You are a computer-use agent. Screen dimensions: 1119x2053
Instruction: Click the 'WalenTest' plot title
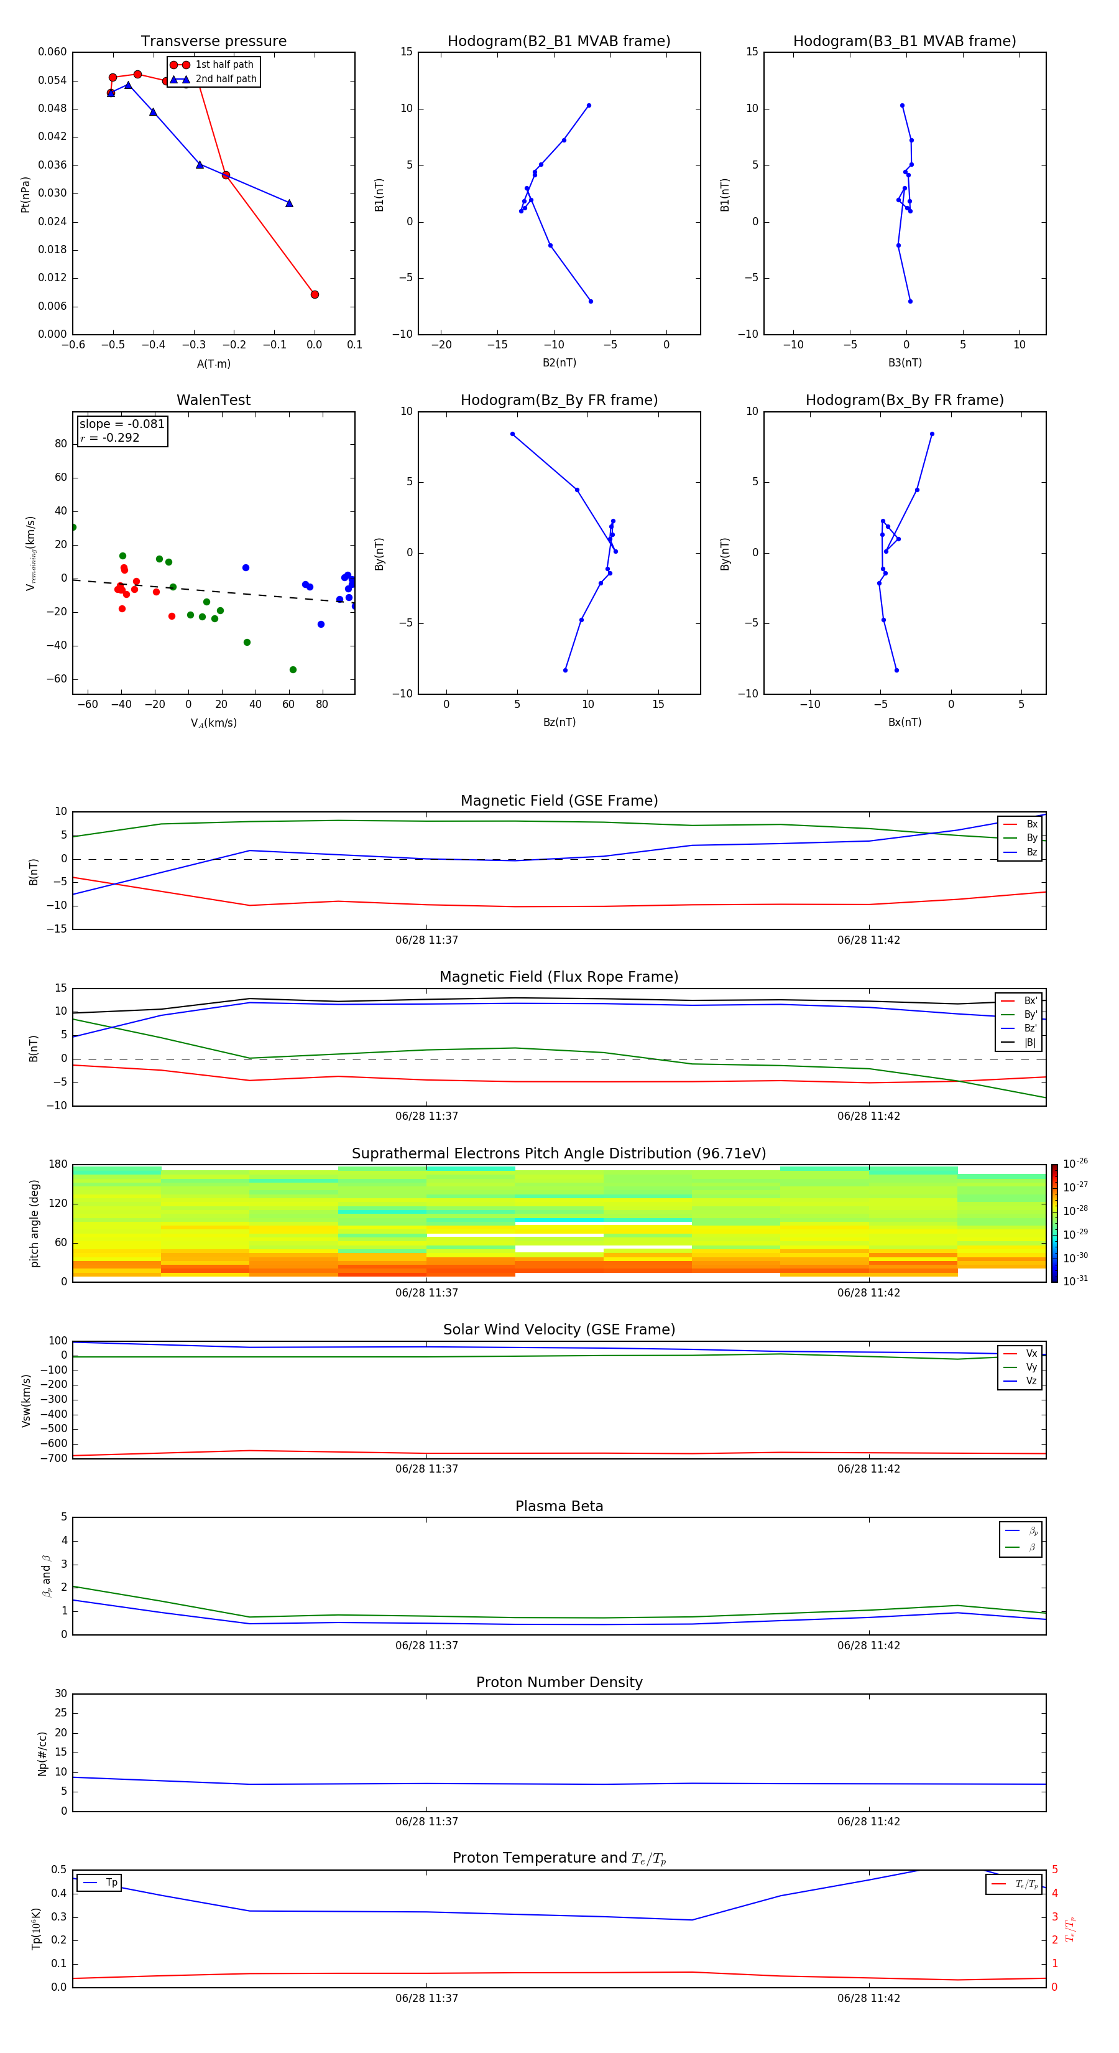click(x=213, y=400)
